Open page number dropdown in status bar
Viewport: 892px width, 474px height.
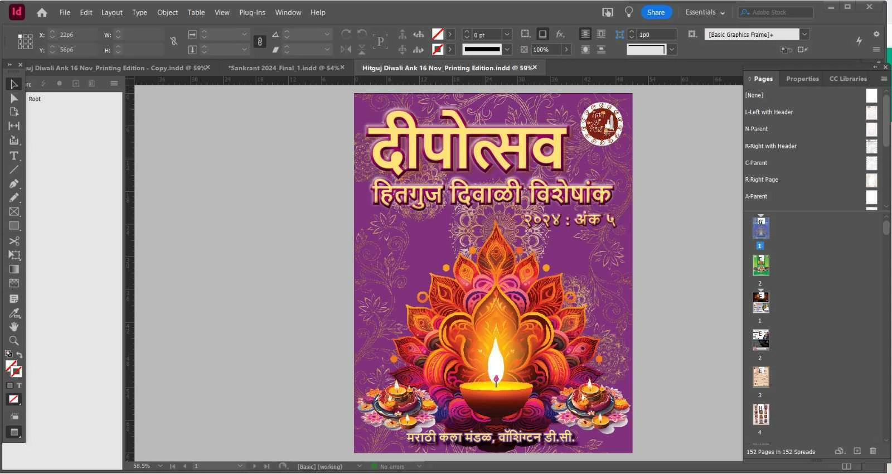[x=240, y=466]
